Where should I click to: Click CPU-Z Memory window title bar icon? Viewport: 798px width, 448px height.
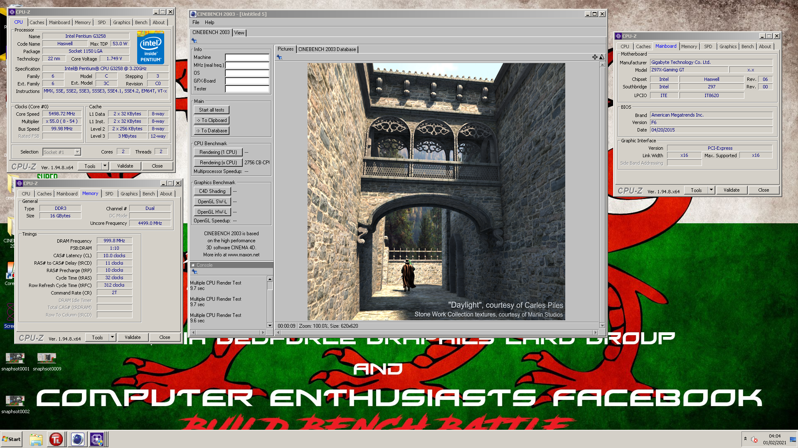pos(19,183)
